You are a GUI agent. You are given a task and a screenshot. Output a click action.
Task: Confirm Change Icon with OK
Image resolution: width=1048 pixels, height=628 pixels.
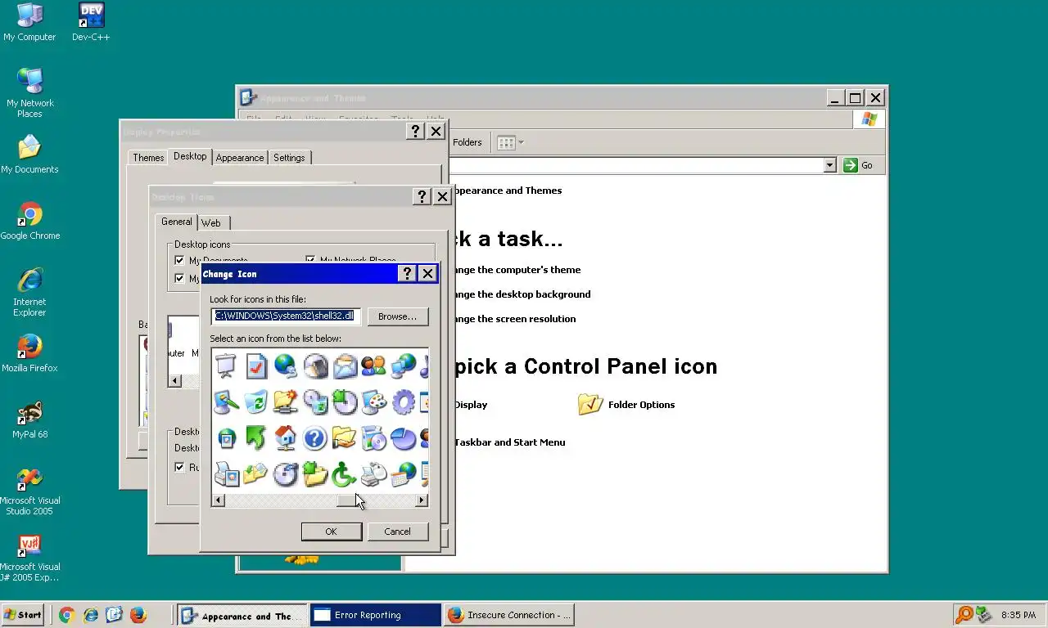coord(332,532)
